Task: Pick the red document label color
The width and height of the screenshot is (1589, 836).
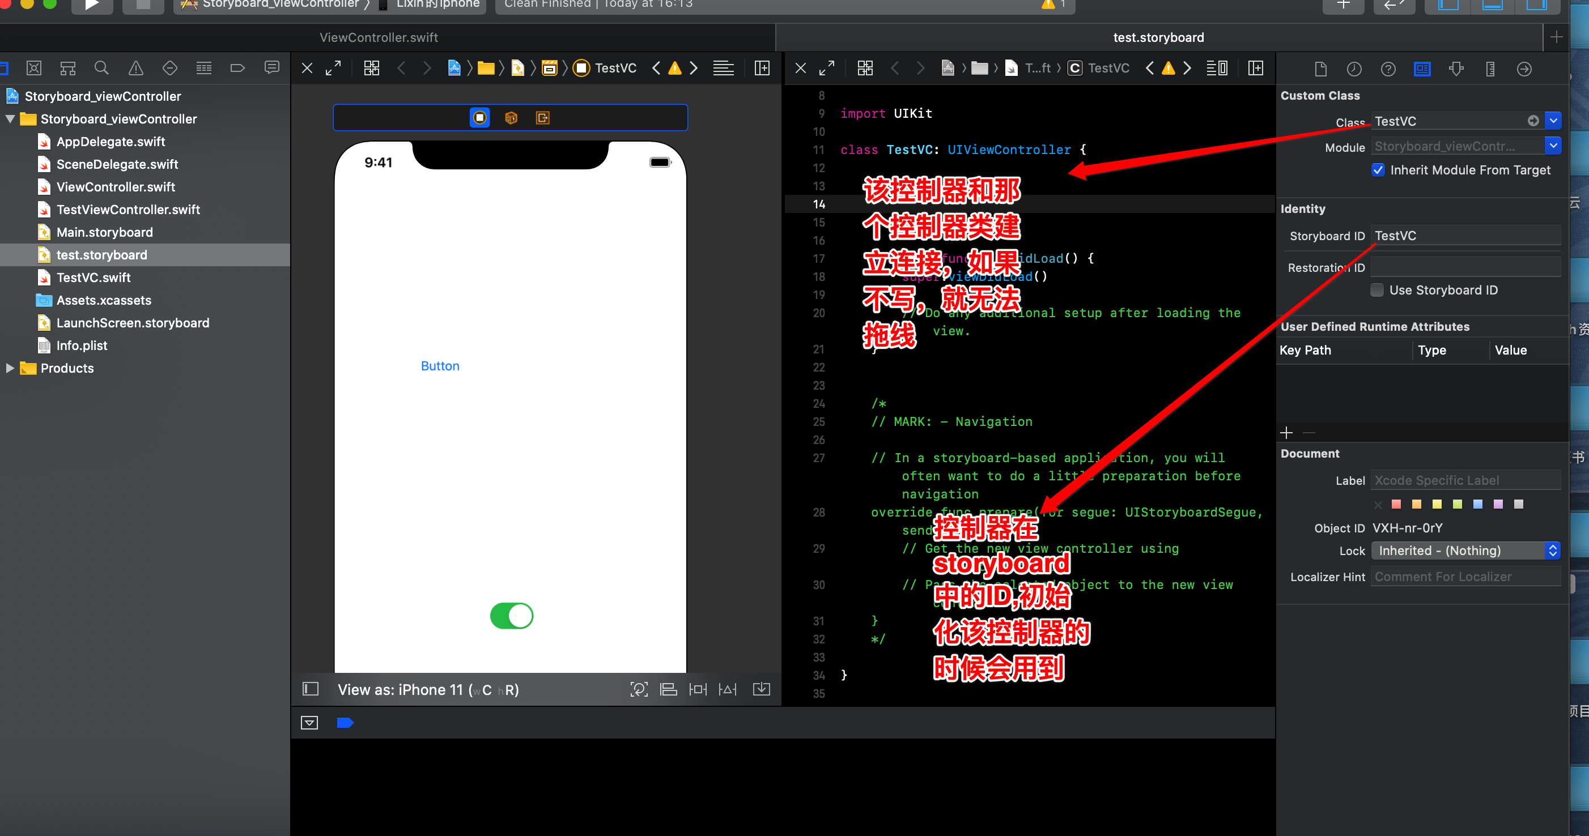Action: [x=1396, y=504]
